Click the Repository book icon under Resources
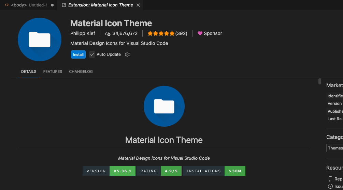343x190 pixels. tap(330, 179)
